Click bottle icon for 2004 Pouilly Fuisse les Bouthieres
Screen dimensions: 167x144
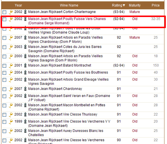[x=25, y=72]
